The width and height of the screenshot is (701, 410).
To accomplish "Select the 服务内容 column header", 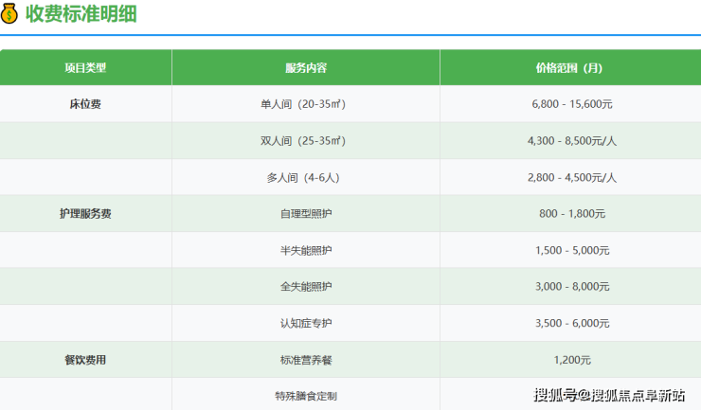I will coord(306,68).
